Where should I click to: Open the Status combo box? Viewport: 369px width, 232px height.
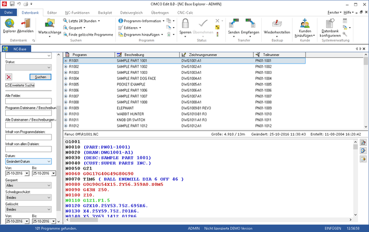coord(28,68)
